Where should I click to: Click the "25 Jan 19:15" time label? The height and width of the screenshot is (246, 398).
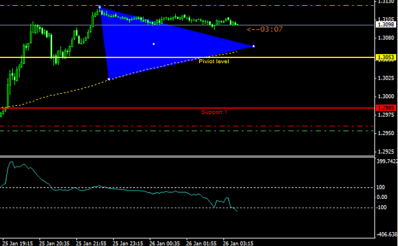point(18,243)
